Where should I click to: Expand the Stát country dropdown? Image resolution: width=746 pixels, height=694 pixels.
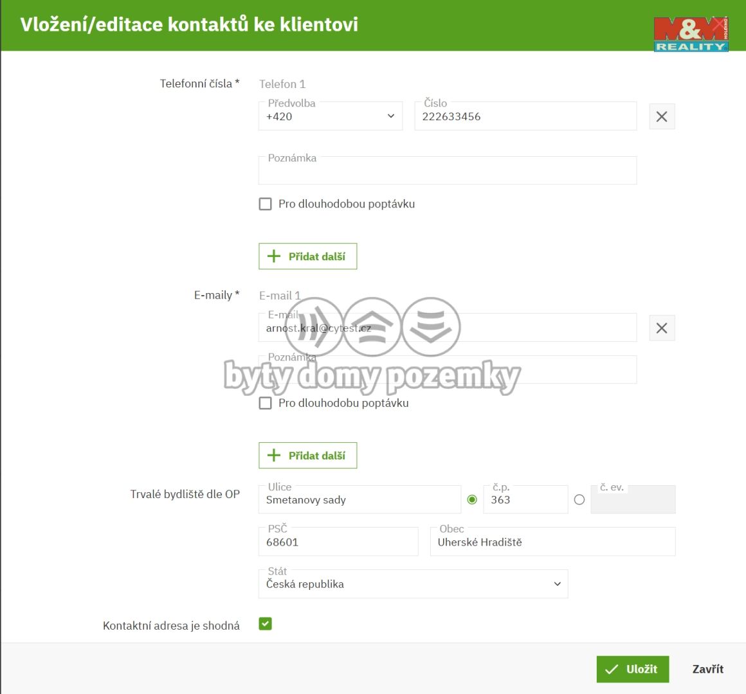(413, 584)
